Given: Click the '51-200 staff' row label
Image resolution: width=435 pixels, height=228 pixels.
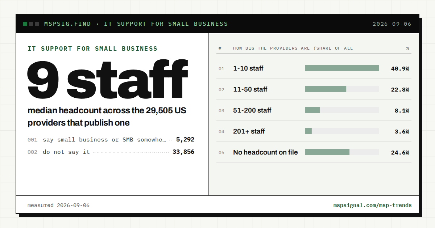Looking at the screenshot, I should pyautogui.click(x=252, y=110).
